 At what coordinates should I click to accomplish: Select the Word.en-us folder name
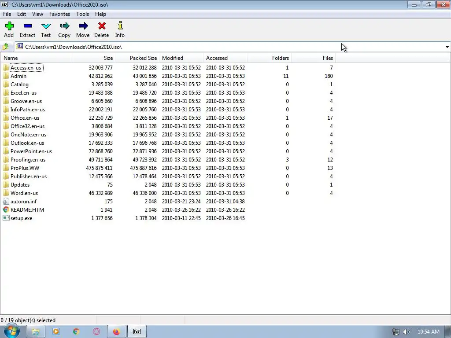point(24,193)
